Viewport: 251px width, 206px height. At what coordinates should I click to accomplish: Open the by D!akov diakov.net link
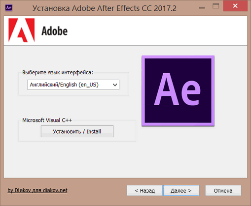tap(37, 190)
